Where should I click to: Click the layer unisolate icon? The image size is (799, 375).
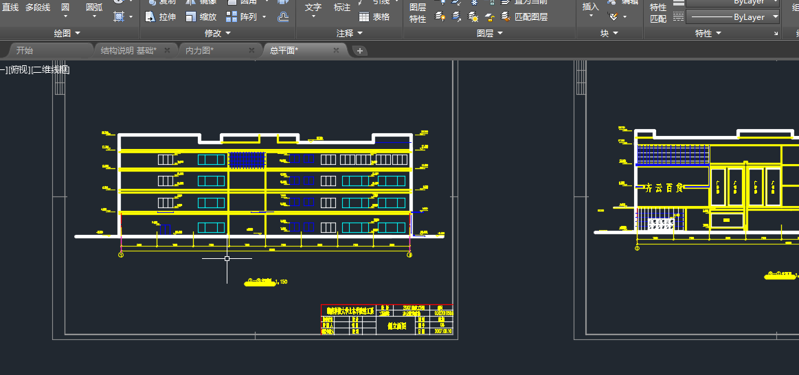pos(457,16)
